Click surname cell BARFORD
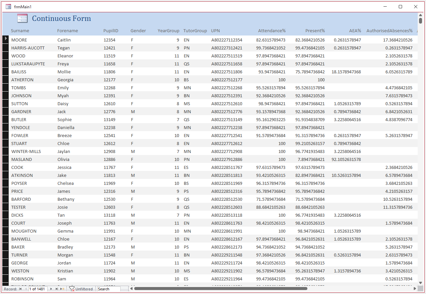The width and height of the screenshot is (426, 294). 21,199
